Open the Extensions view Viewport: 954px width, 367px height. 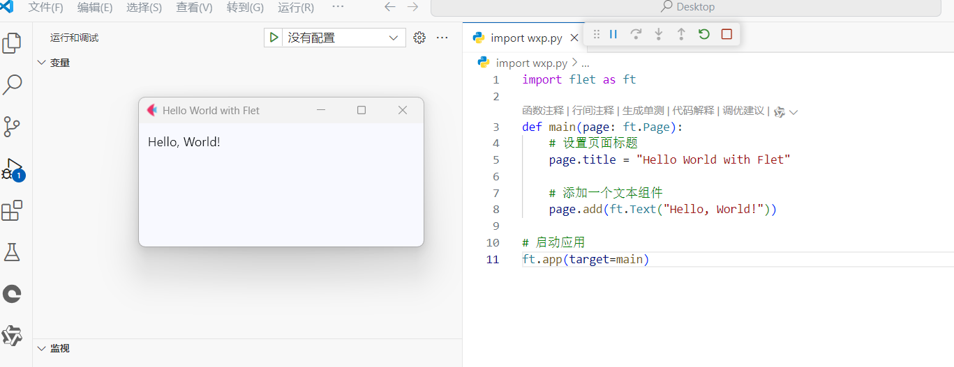click(12, 210)
